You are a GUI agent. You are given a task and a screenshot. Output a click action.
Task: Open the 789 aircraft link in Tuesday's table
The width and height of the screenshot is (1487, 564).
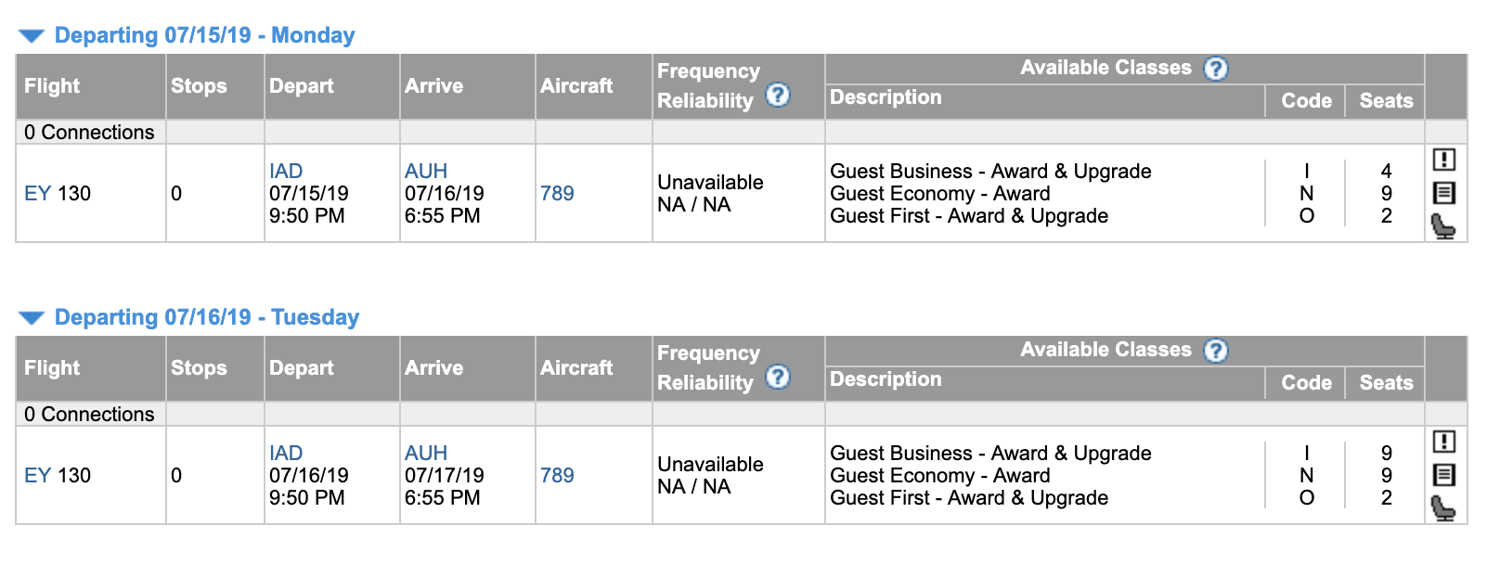(557, 476)
